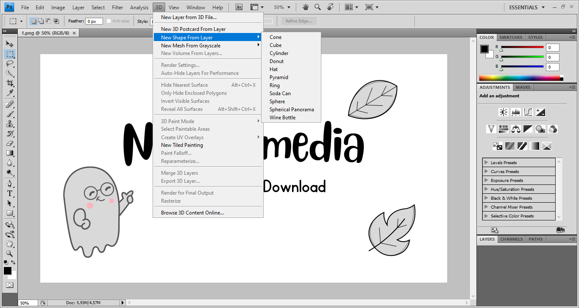The image size is (579, 308).
Task: Toggle Quick Mask mode
Action: coord(9,285)
